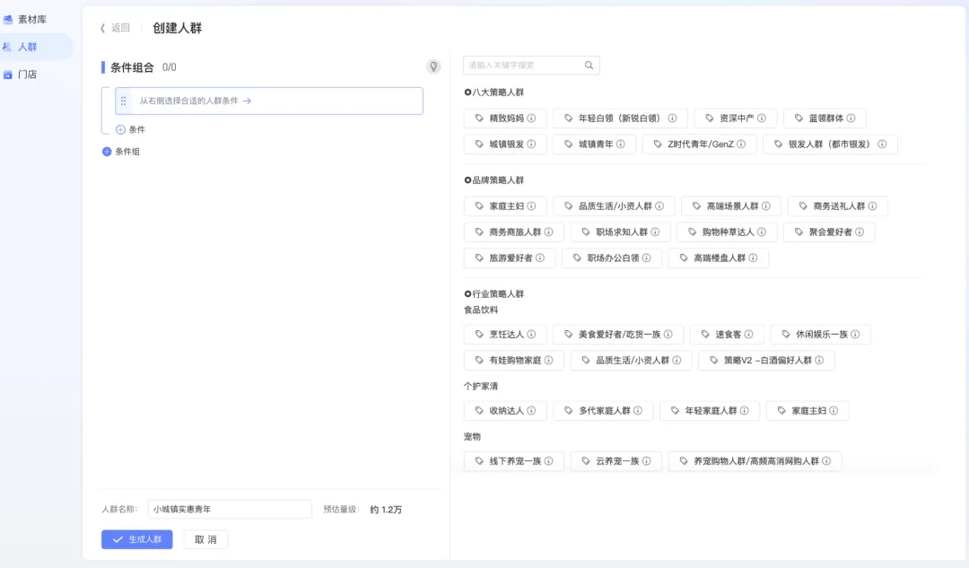Click the magnifier icon in the keyword search box

click(x=589, y=65)
